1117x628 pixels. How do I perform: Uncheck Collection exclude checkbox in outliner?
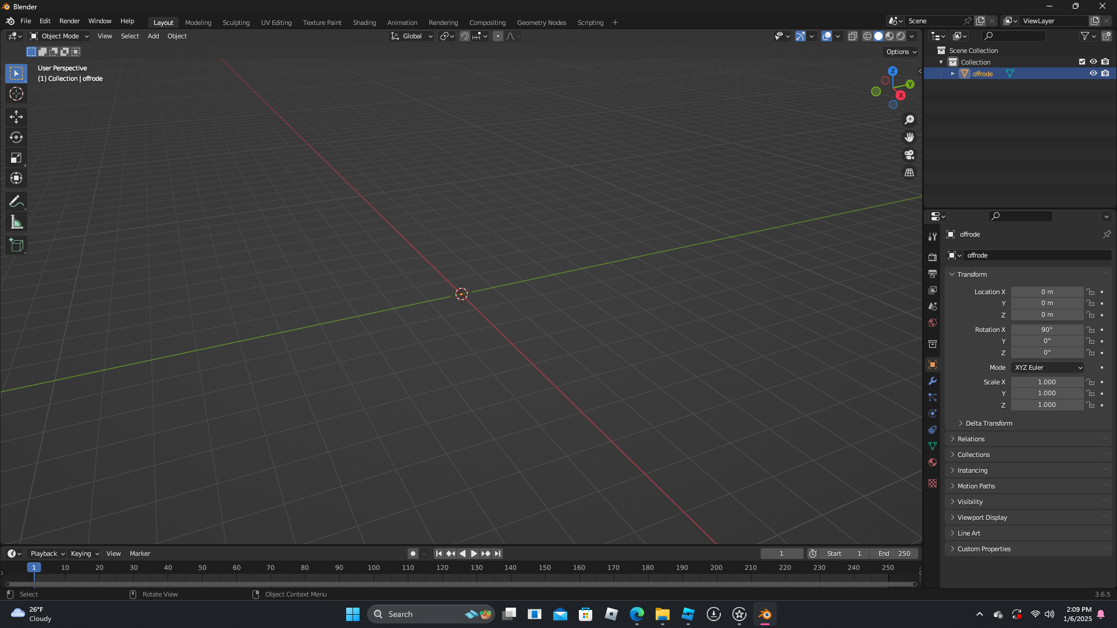[1082, 62]
